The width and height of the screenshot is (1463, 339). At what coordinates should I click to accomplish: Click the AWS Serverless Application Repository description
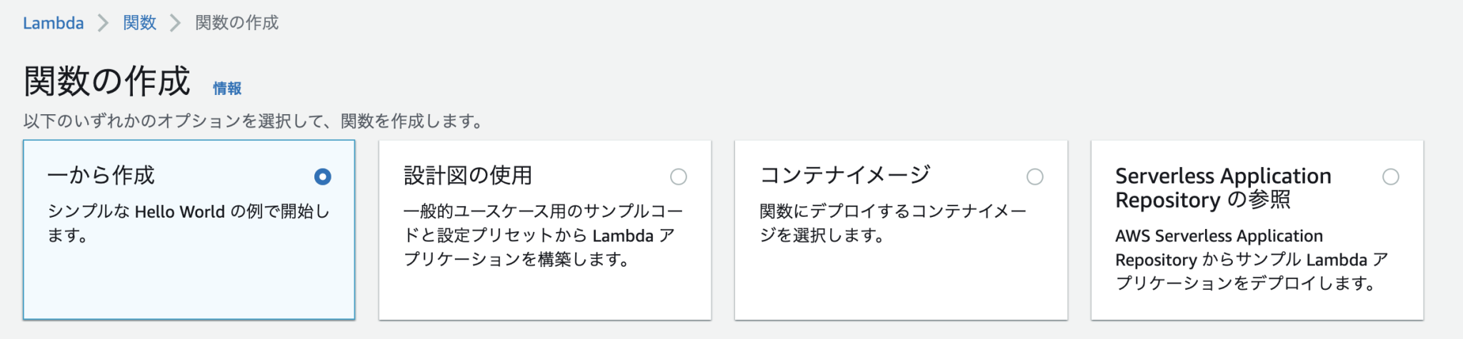tap(1251, 259)
